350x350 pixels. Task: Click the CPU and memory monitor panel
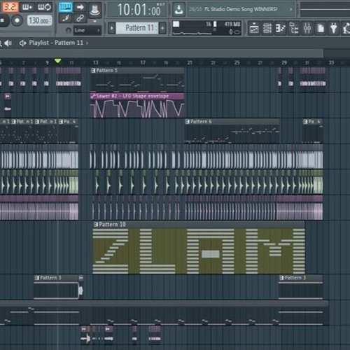pyautogui.click(x=206, y=28)
